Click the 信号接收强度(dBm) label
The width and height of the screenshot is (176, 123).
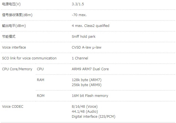tap(17, 15)
